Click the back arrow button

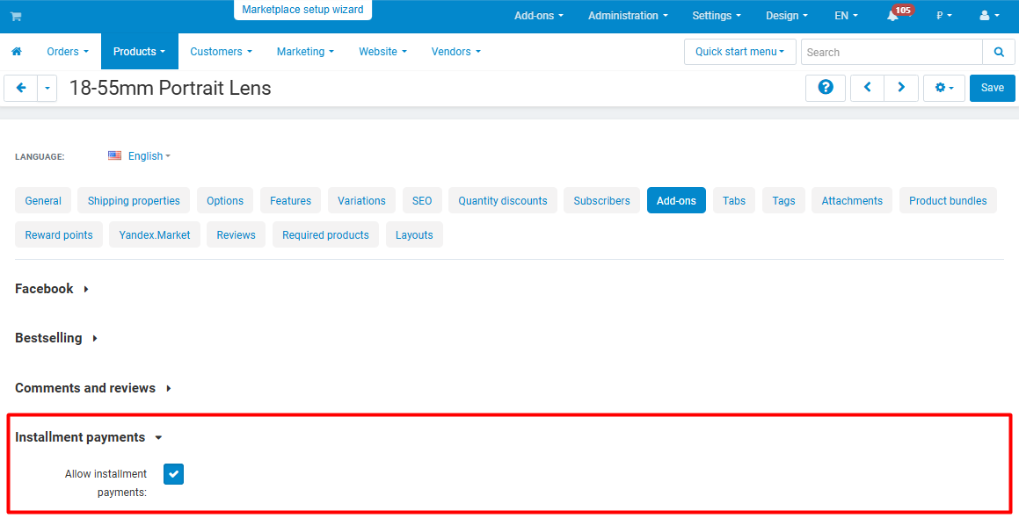tap(21, 88)
